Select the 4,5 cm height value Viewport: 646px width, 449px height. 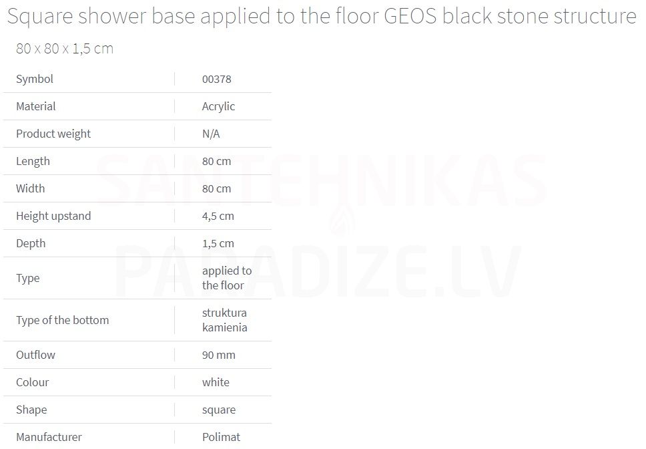(x=218, y=216)
